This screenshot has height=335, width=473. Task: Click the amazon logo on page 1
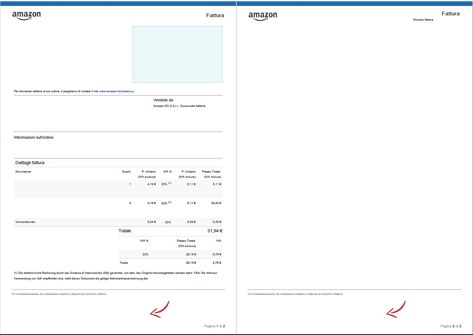tap(27, 15)
